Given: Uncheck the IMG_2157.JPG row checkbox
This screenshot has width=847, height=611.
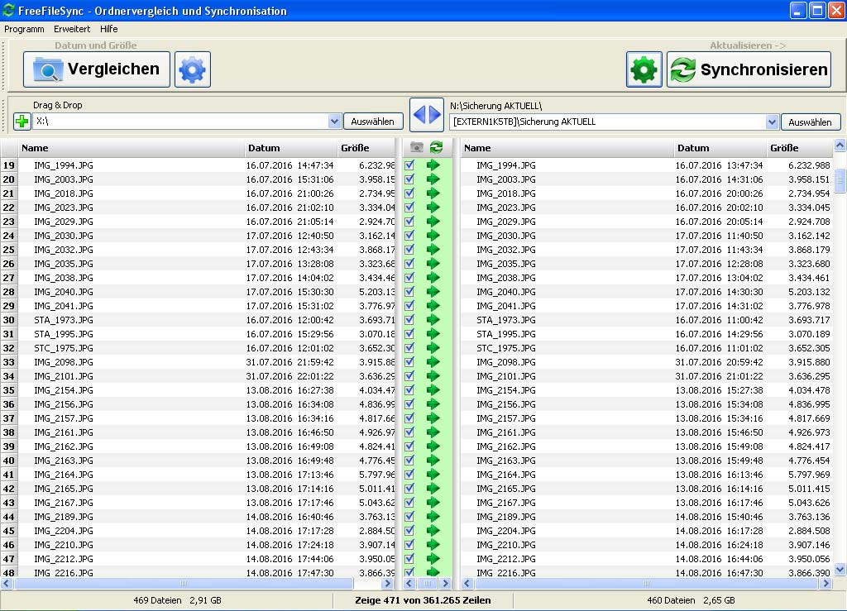Looking at the screenshot, I should pyautogui.click(x=409, y=418).
